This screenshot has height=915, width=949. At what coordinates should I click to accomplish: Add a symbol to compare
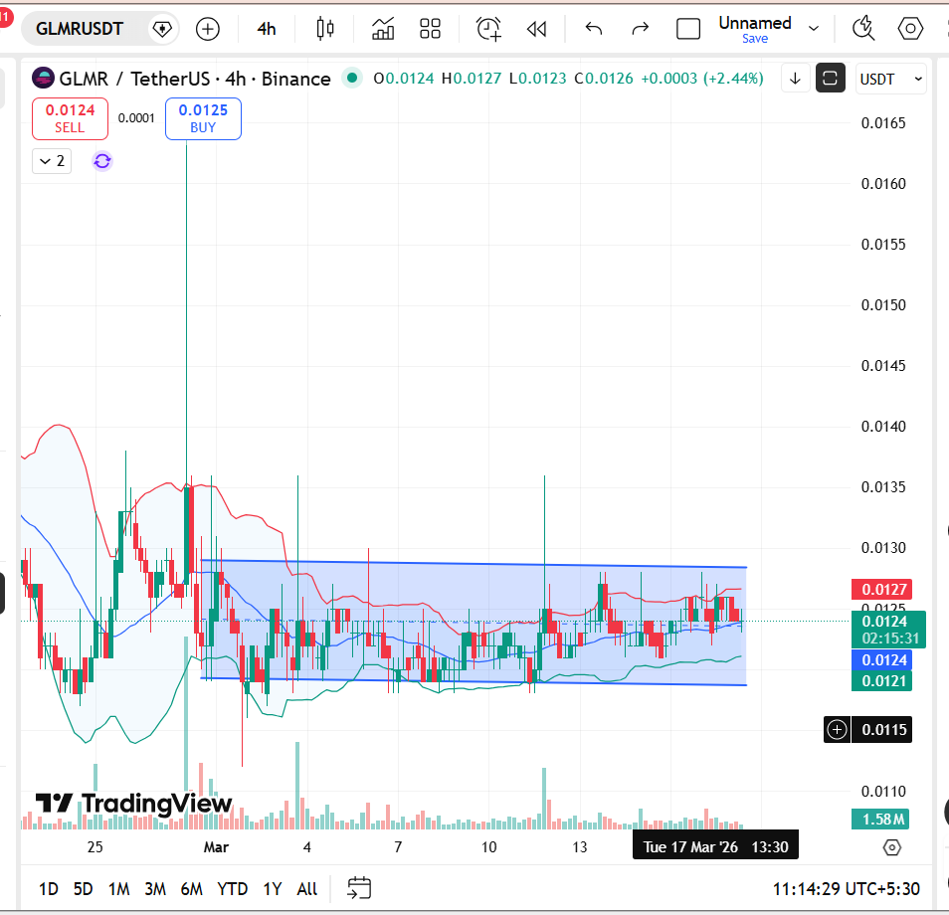point(207,29)
